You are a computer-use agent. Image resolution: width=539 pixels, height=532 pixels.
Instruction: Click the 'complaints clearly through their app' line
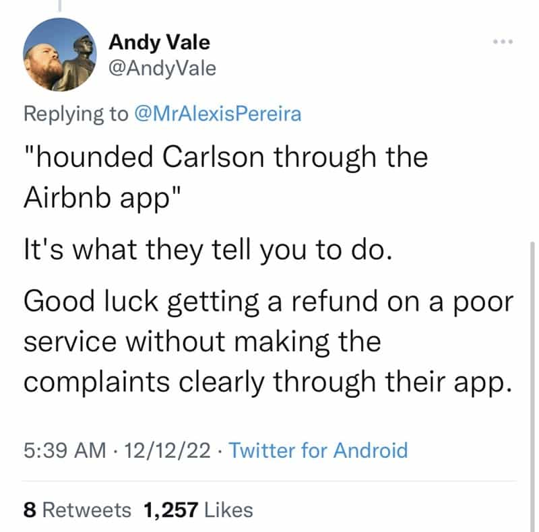tap(264, 383)
